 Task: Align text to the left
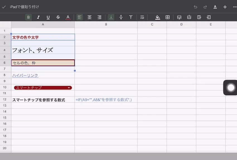coord(79,17)
